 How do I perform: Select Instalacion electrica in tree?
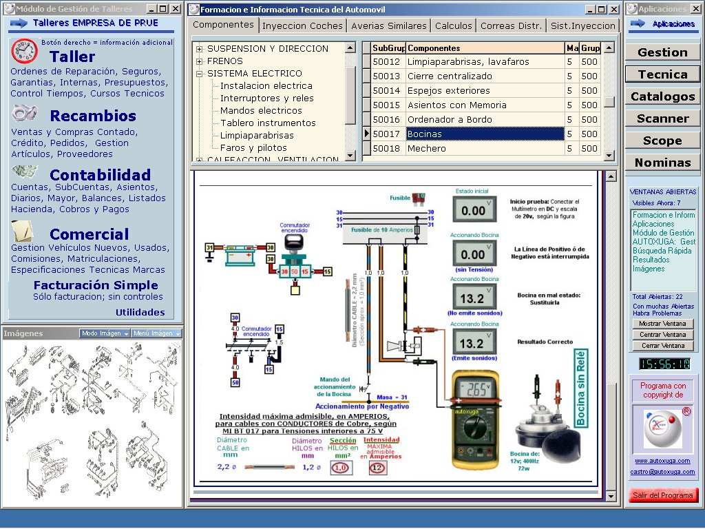point(266,86)
